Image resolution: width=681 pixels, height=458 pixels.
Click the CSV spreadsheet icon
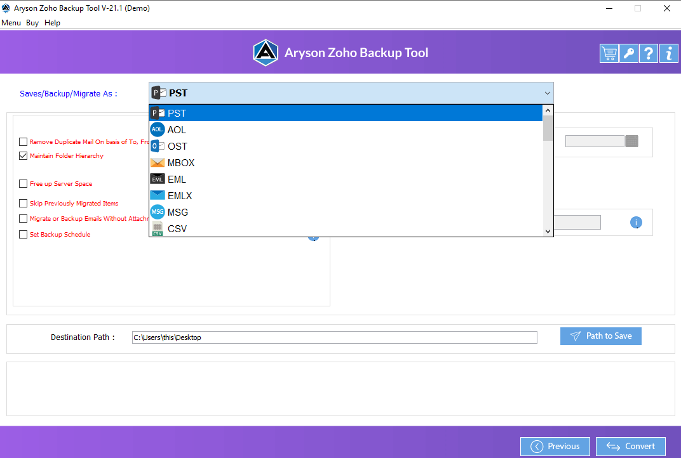tap(157, 228)
